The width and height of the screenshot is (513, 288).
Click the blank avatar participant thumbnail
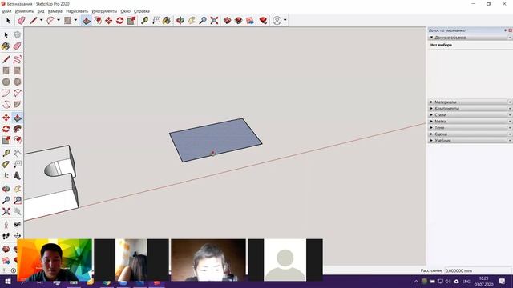pyautogui.click(x=285, y=260)
